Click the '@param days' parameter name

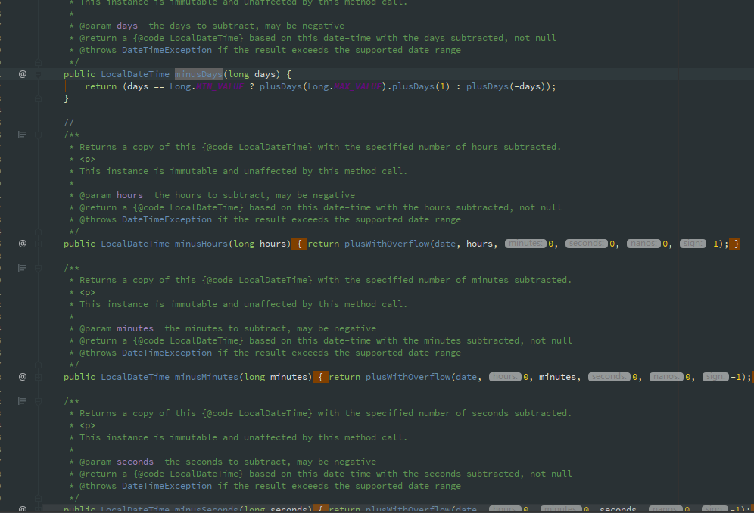[x=127, y=26]
